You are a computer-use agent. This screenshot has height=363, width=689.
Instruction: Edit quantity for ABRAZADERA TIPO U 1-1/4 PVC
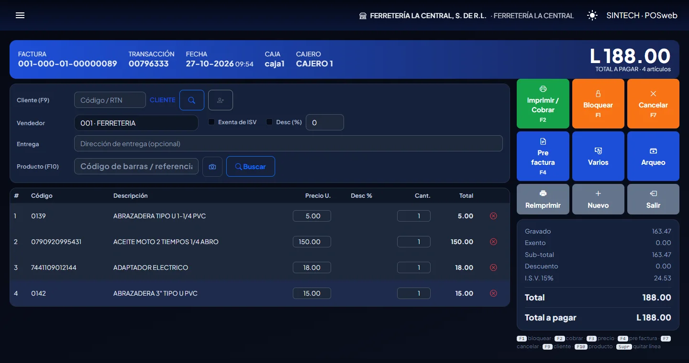pos(414,216)
